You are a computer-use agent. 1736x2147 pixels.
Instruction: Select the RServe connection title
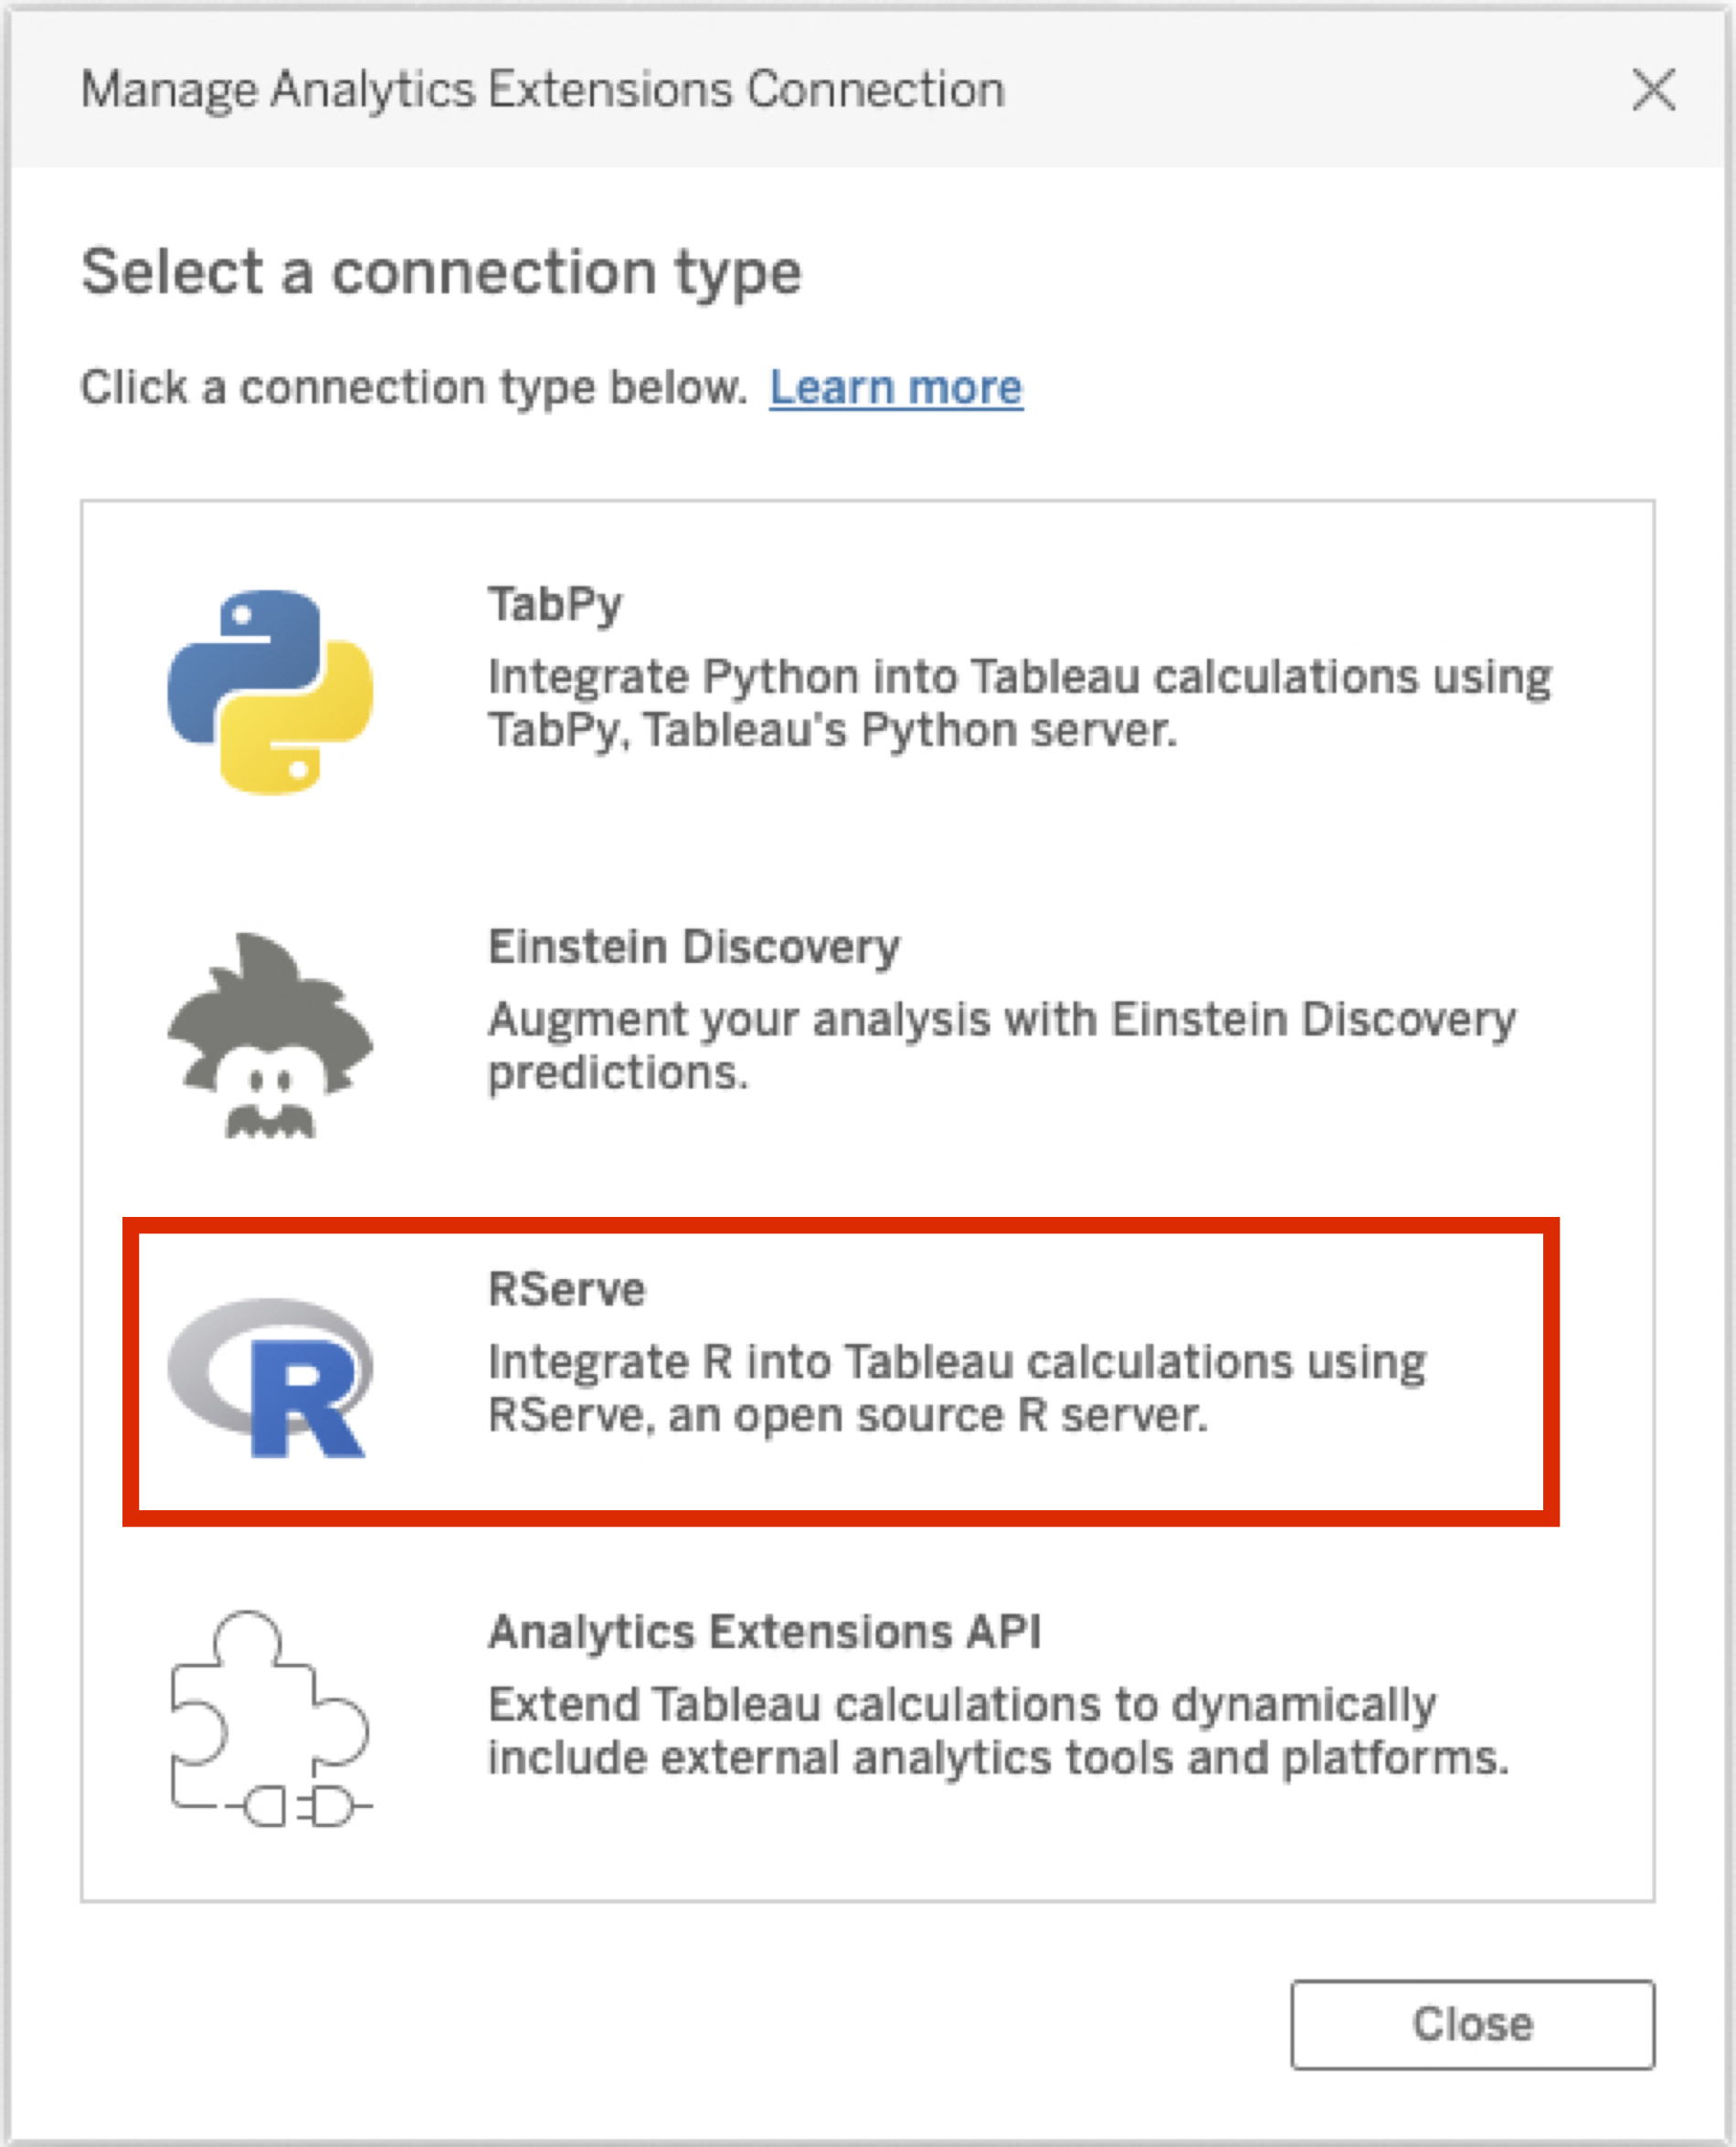pyautogui.click(x=566, y=1290)
